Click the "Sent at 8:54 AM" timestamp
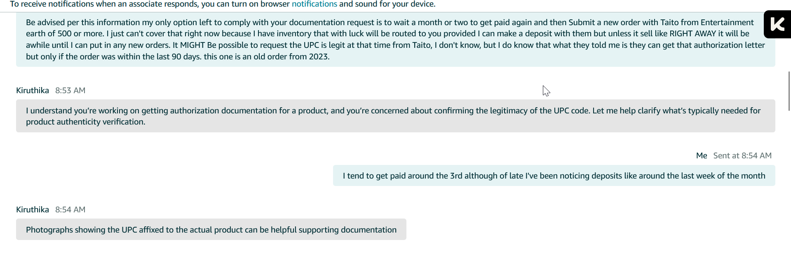 point(742,155)
